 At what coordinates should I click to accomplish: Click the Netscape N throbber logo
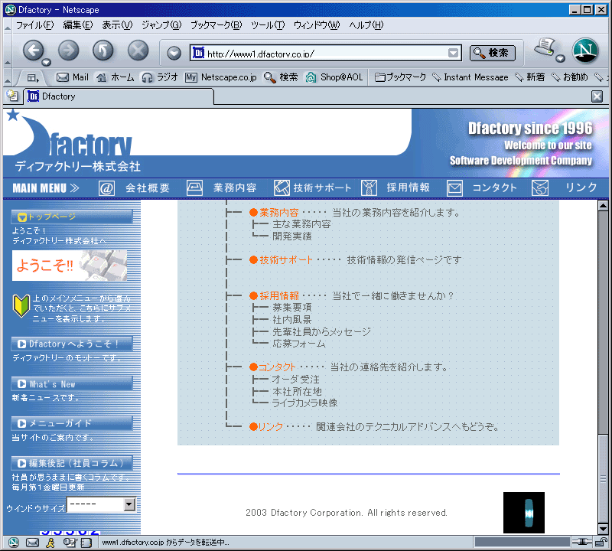tap(585, 51)
